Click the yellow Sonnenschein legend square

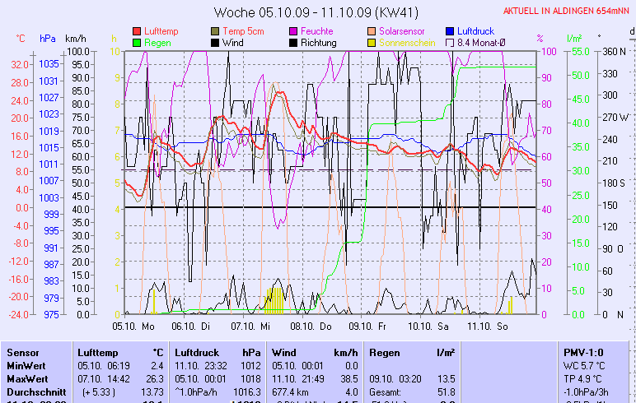(372, 42)
